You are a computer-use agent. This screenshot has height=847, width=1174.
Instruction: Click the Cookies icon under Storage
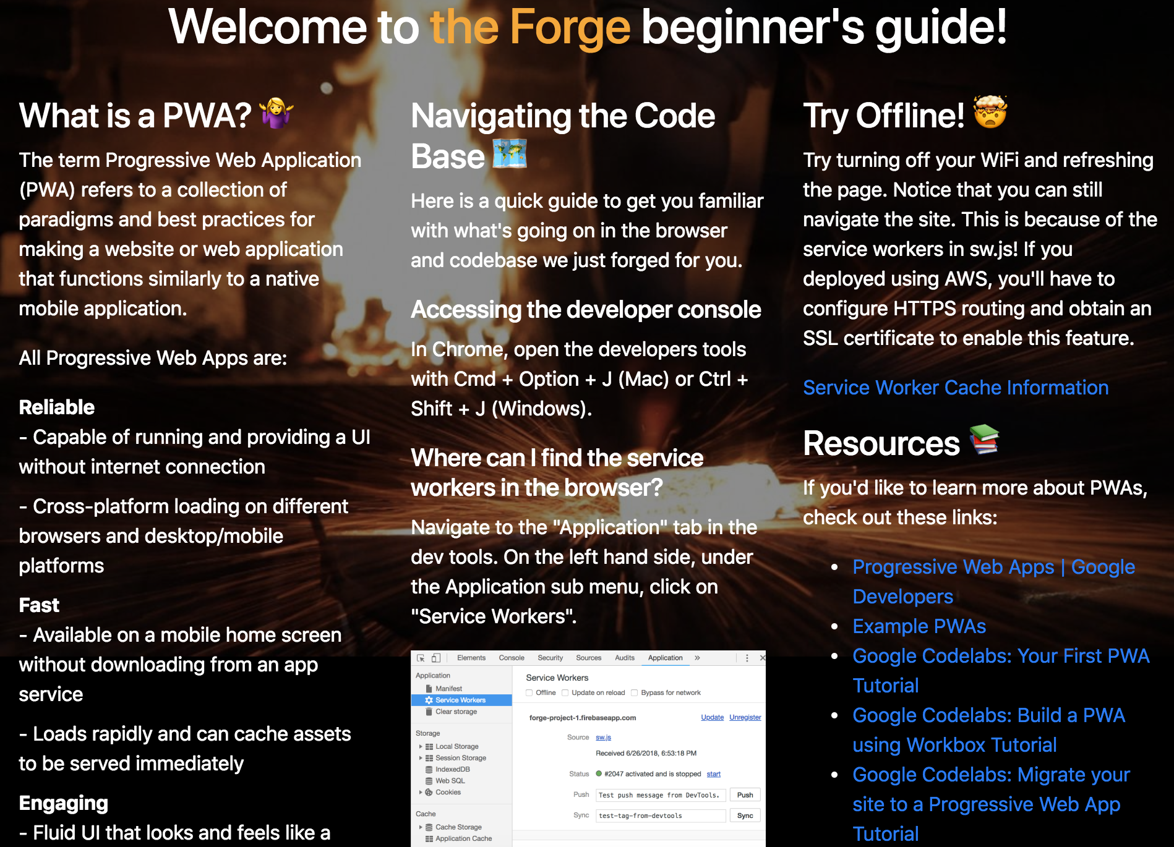coord(429,792)
